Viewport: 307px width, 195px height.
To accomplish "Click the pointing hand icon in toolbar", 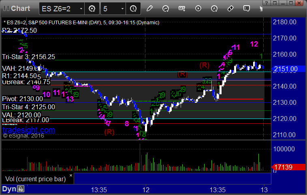I will 261,8.
